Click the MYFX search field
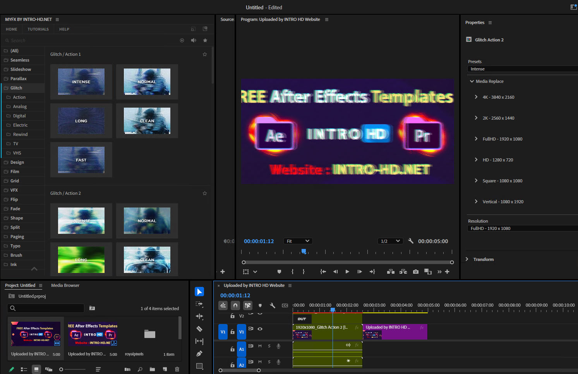578x374 pixels. coord(89,40)
